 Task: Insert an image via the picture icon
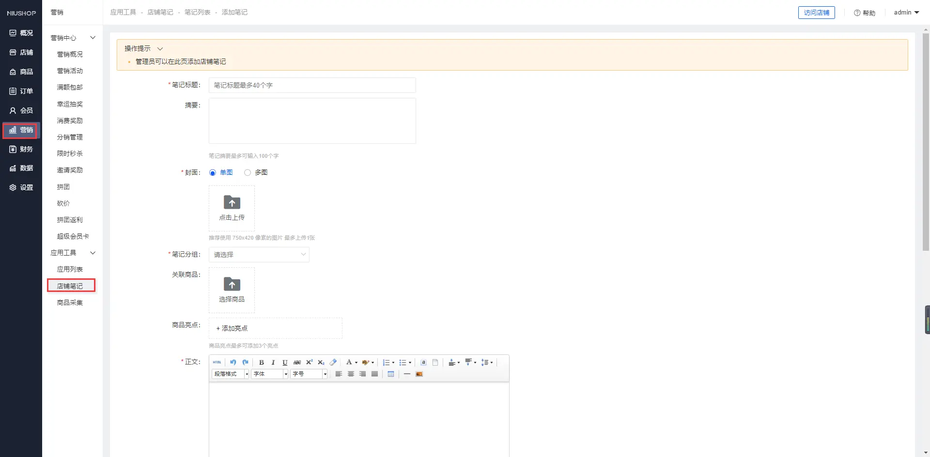point(419,374)
